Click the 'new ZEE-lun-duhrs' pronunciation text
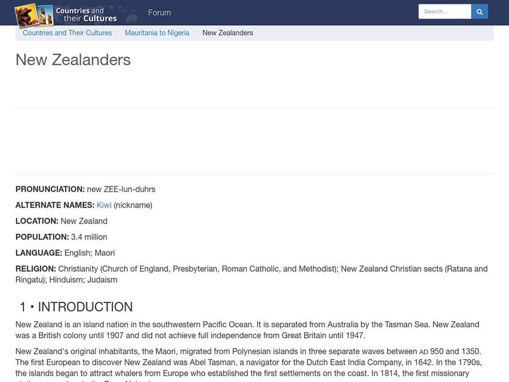 [x=121, y=189]
